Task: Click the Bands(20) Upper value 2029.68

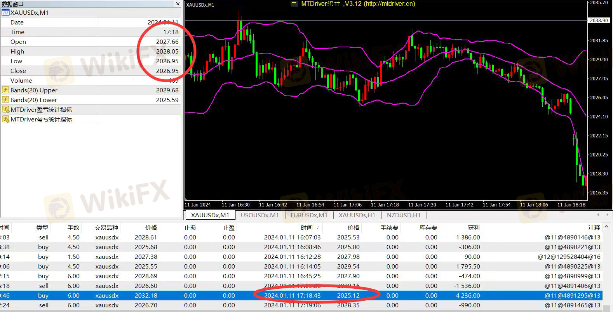Action: [167, 90]
